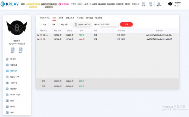Click the calendar icon in date range

[x=76, y=25]
